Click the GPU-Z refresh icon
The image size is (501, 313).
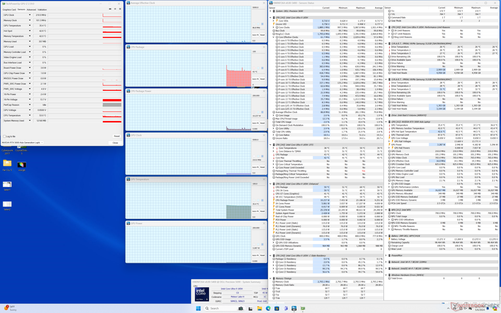pyautogui.click(x=115, y=9)
